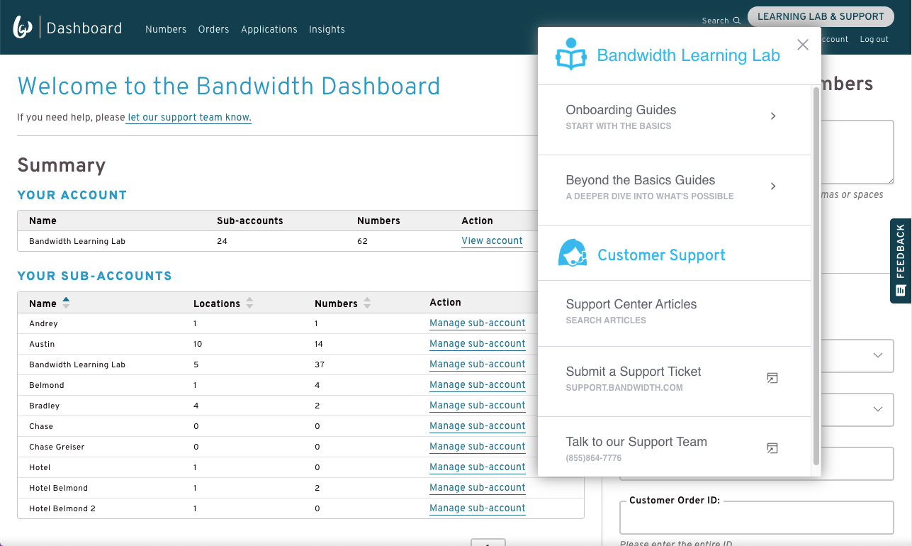
Task: Click the Learning Lab & Support button
Action: pos(821,16)
